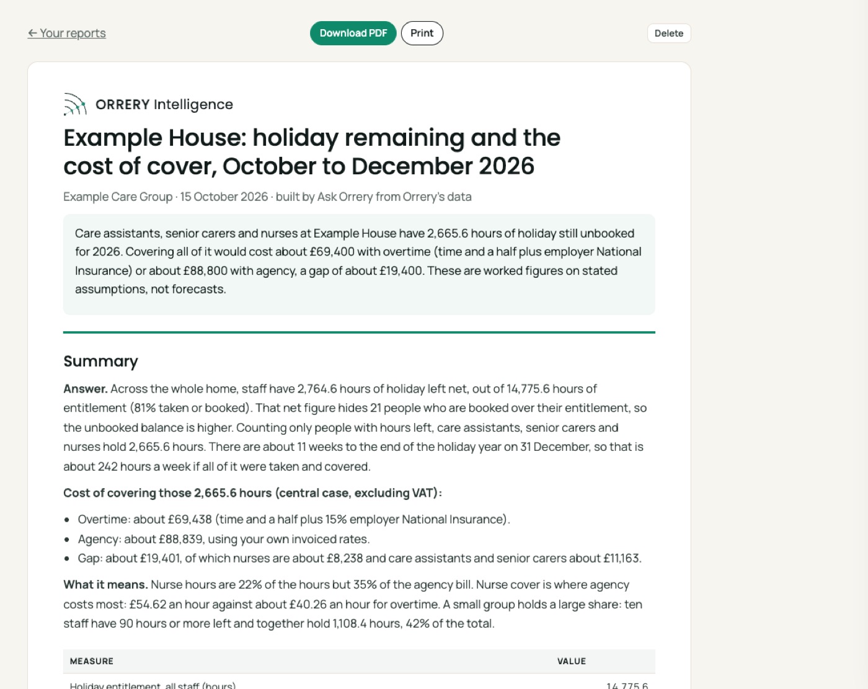The height and width of the screenshot is (689, 868).
Task: Click the bold 'What it means.' label
Action: (x=105, y=585)
